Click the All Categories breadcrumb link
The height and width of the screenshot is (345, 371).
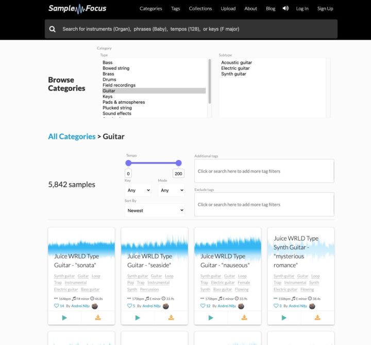[72, 136]
